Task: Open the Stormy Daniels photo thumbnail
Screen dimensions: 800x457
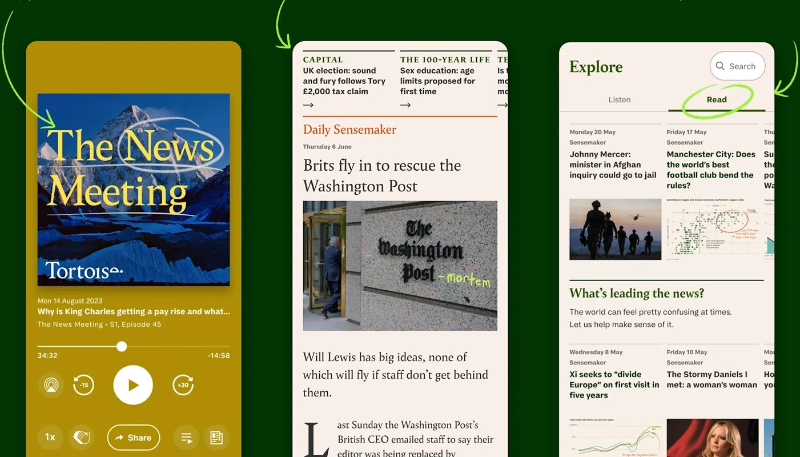Action: coord(713,438)
